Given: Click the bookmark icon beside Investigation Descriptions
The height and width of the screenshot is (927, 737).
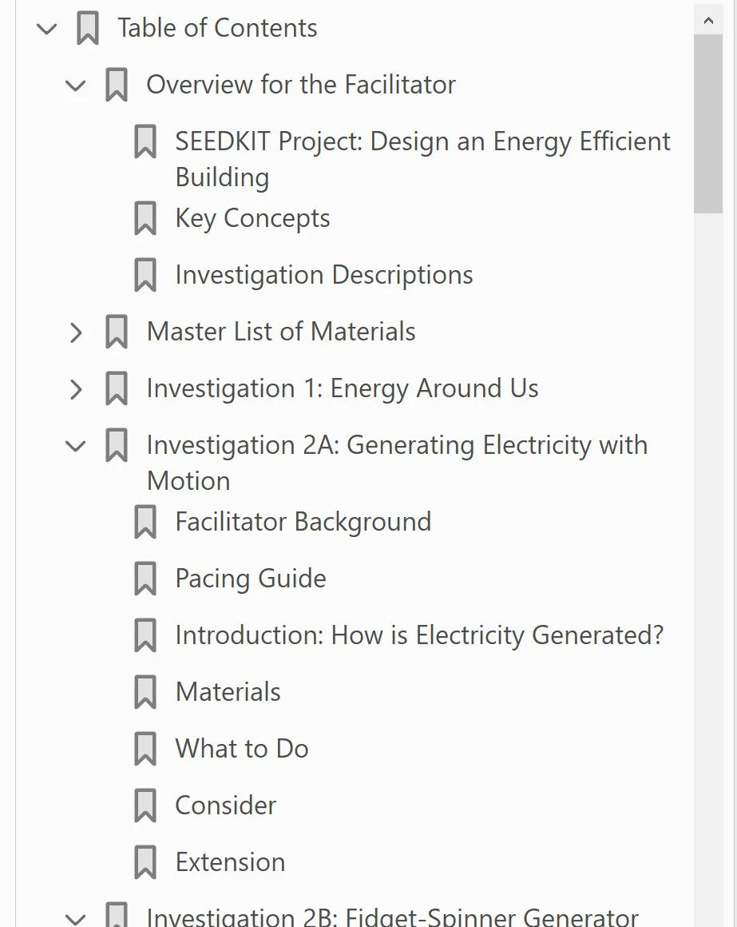Looking at the screenshot, I should (x=145, y=276).
